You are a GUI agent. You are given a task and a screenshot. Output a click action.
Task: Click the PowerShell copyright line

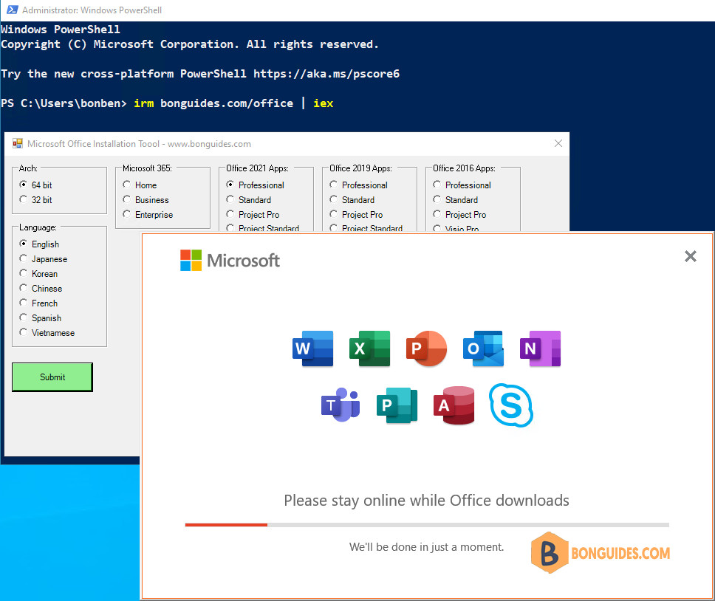pyautogui.click(x=190, y=44)
